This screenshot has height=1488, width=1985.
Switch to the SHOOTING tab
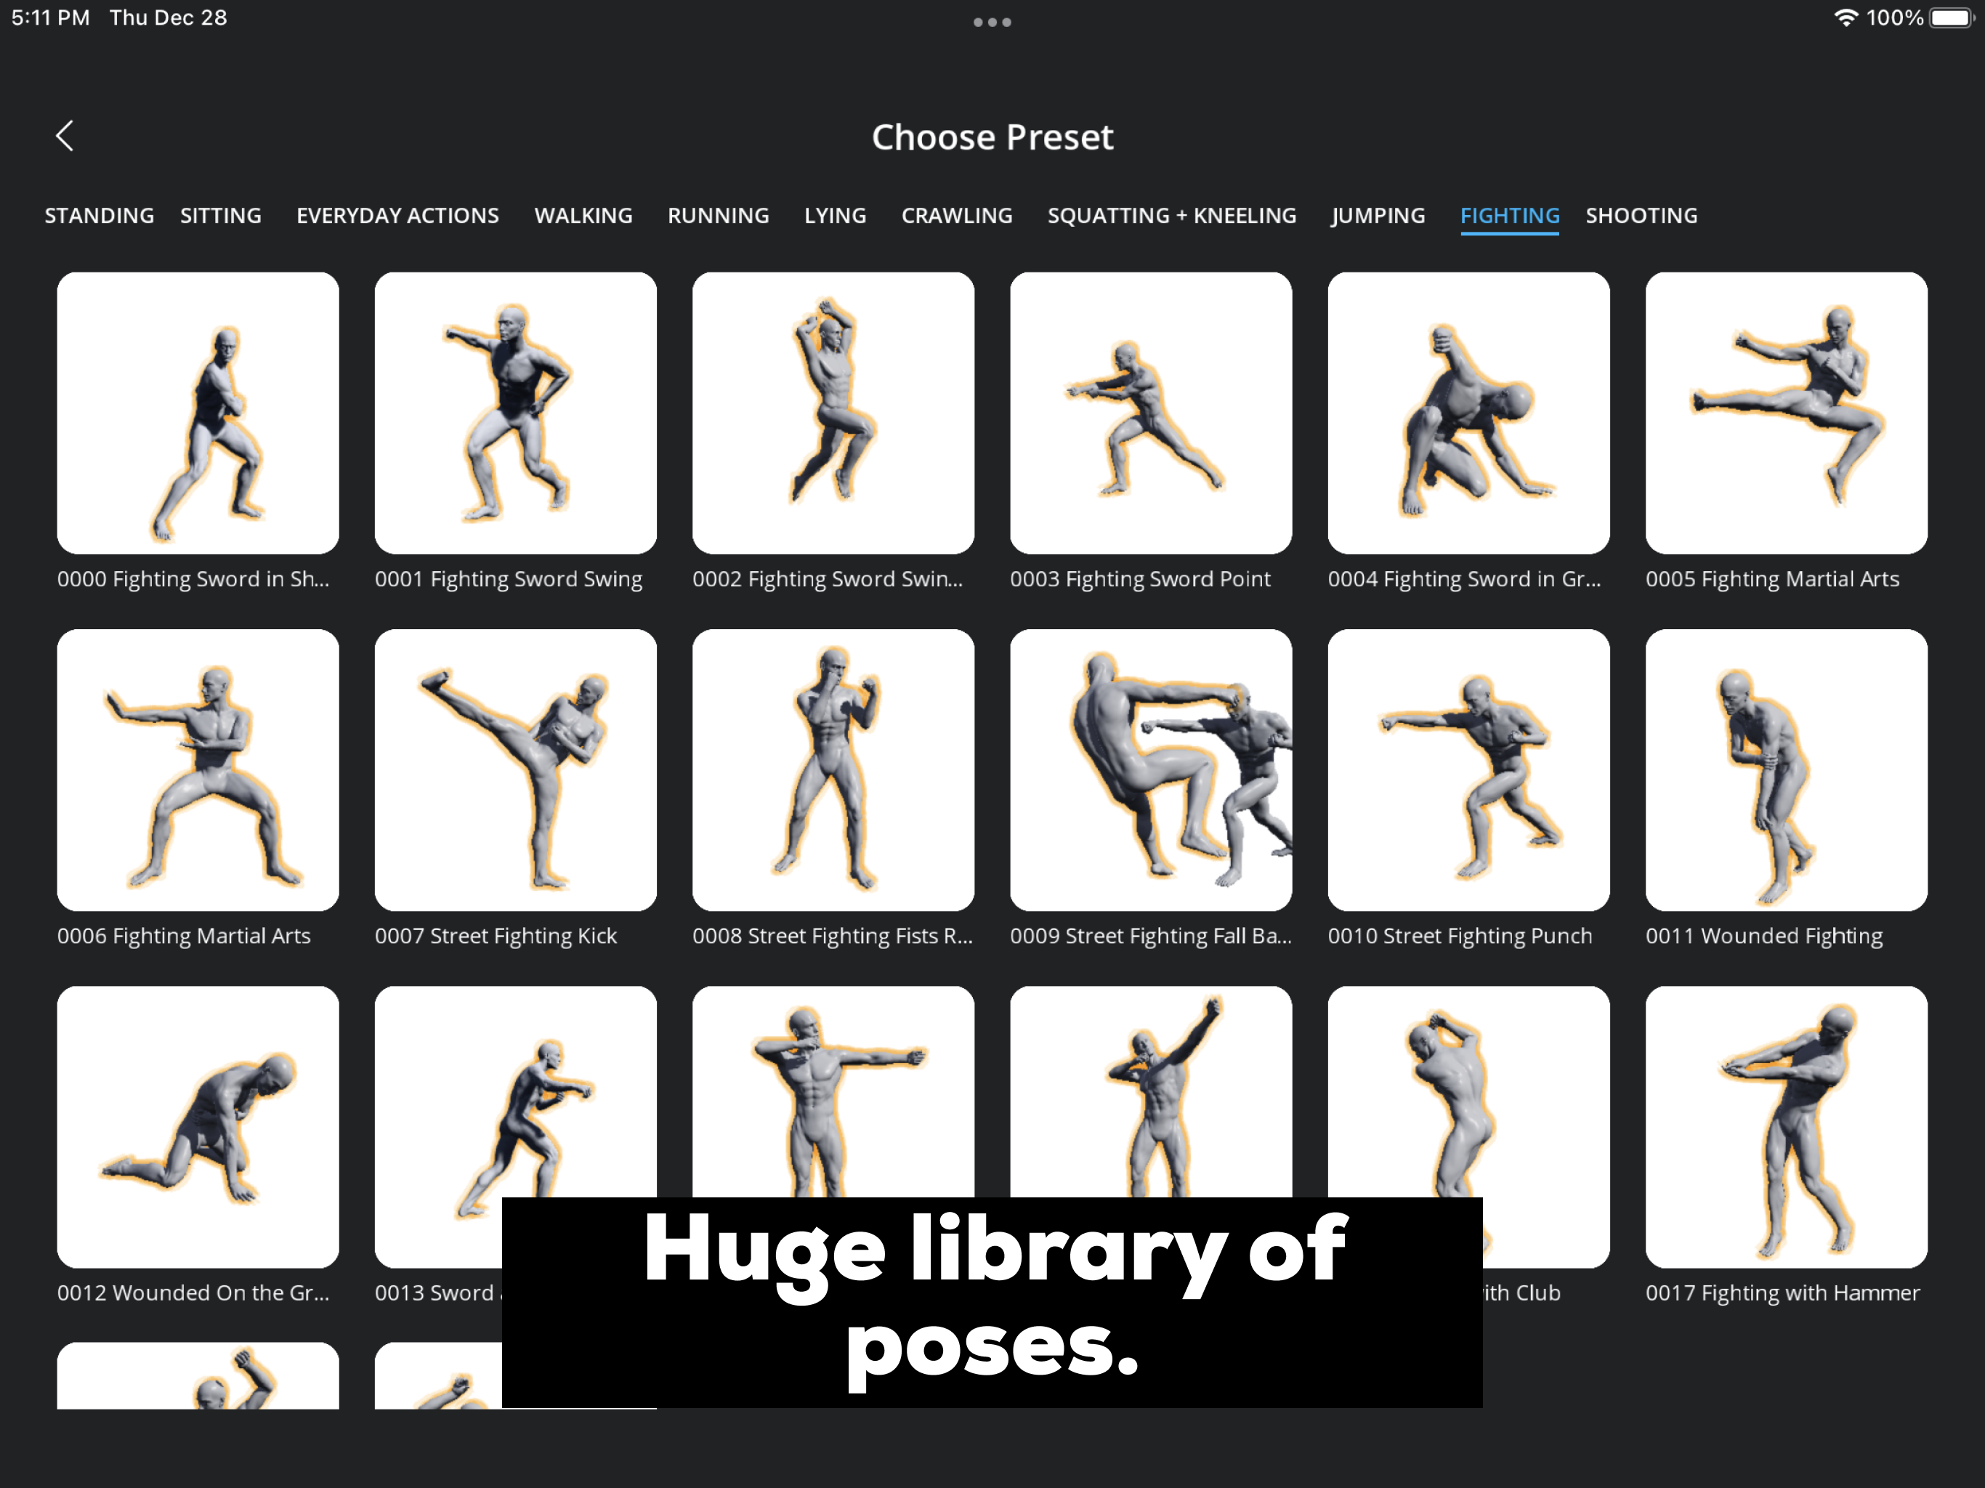(1641, 215)
